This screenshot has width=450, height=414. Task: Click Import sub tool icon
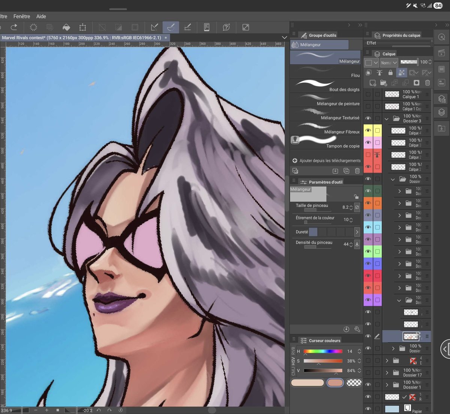pyautogui.click(x=335, y=171)
